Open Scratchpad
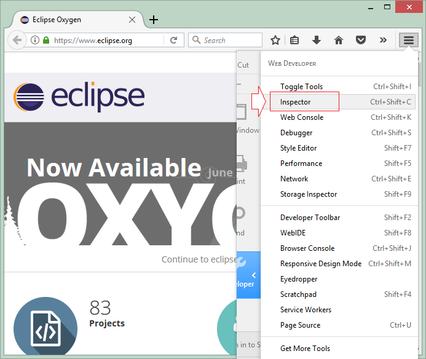 tap(339, 294)
